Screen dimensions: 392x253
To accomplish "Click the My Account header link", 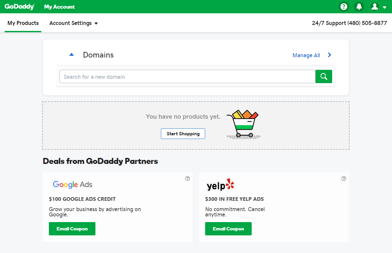I will coord(60,7).
